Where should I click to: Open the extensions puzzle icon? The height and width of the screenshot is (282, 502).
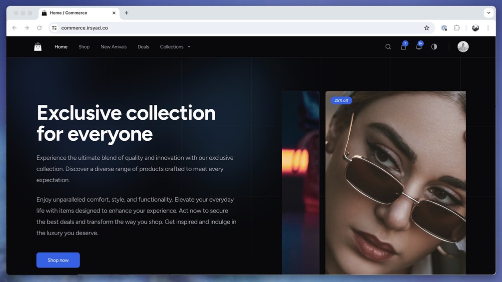tap(457, 28)
